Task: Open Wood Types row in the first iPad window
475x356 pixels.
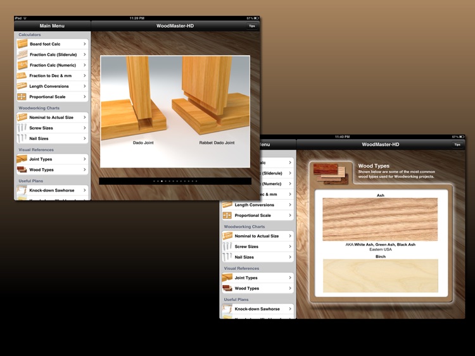Action: pyautogui.click(x=53, y=169)
